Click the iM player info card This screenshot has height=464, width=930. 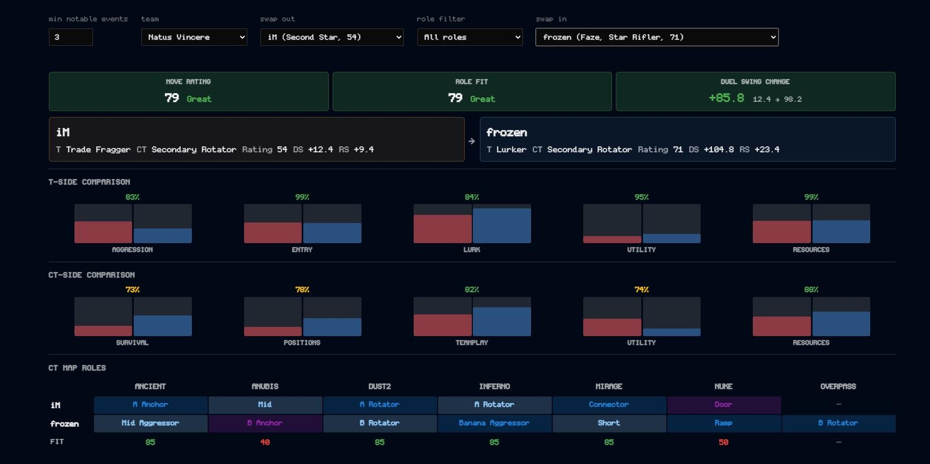tap(256, 140)
